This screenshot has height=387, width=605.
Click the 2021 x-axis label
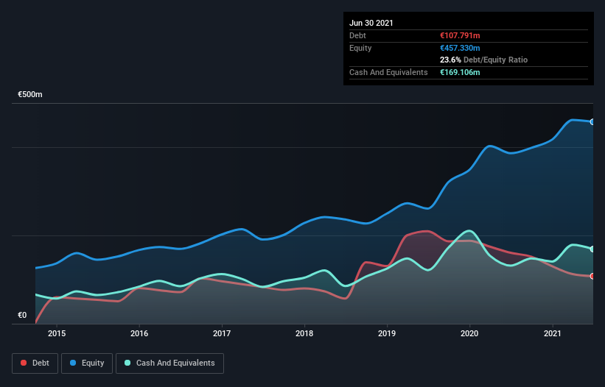coord(552,333)
